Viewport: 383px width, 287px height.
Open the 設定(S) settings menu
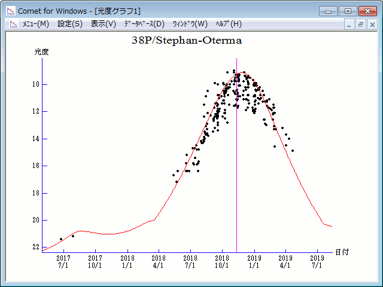pos(70,24)
